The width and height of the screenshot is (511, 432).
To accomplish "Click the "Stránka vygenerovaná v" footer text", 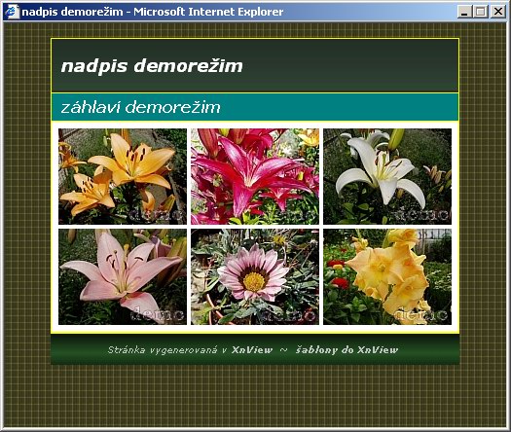I will (x=167, y=350).
